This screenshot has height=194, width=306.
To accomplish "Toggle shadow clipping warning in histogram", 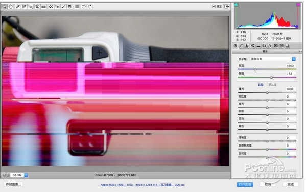I will click(x=236, y=5).
